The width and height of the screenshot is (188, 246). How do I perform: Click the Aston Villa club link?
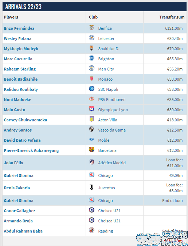pos(107,120)
